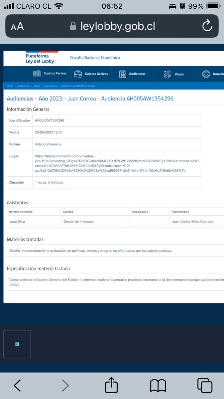Click the 2023 breadcrumb link
The height and width of the screenshot is (399, 224).
pyautogui.click(x=37, y=86)
